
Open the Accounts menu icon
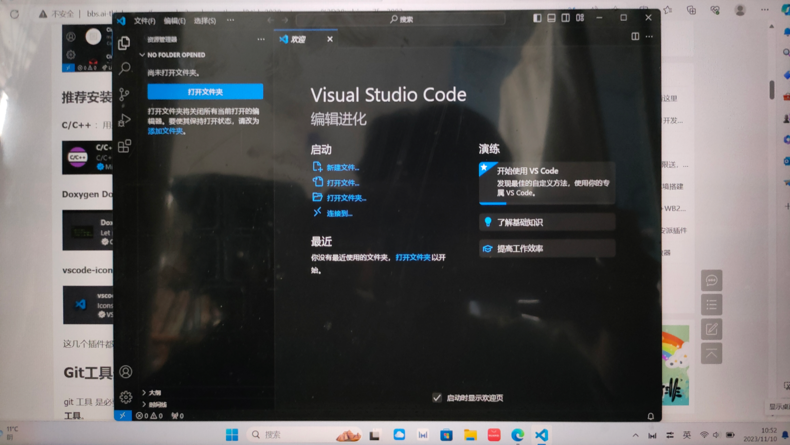click(126, 372)
